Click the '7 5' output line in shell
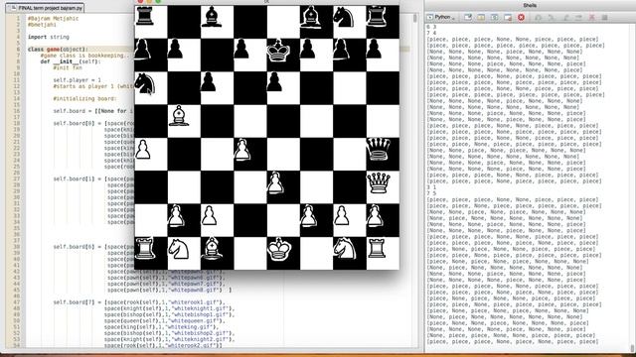 tap(431, 193)
